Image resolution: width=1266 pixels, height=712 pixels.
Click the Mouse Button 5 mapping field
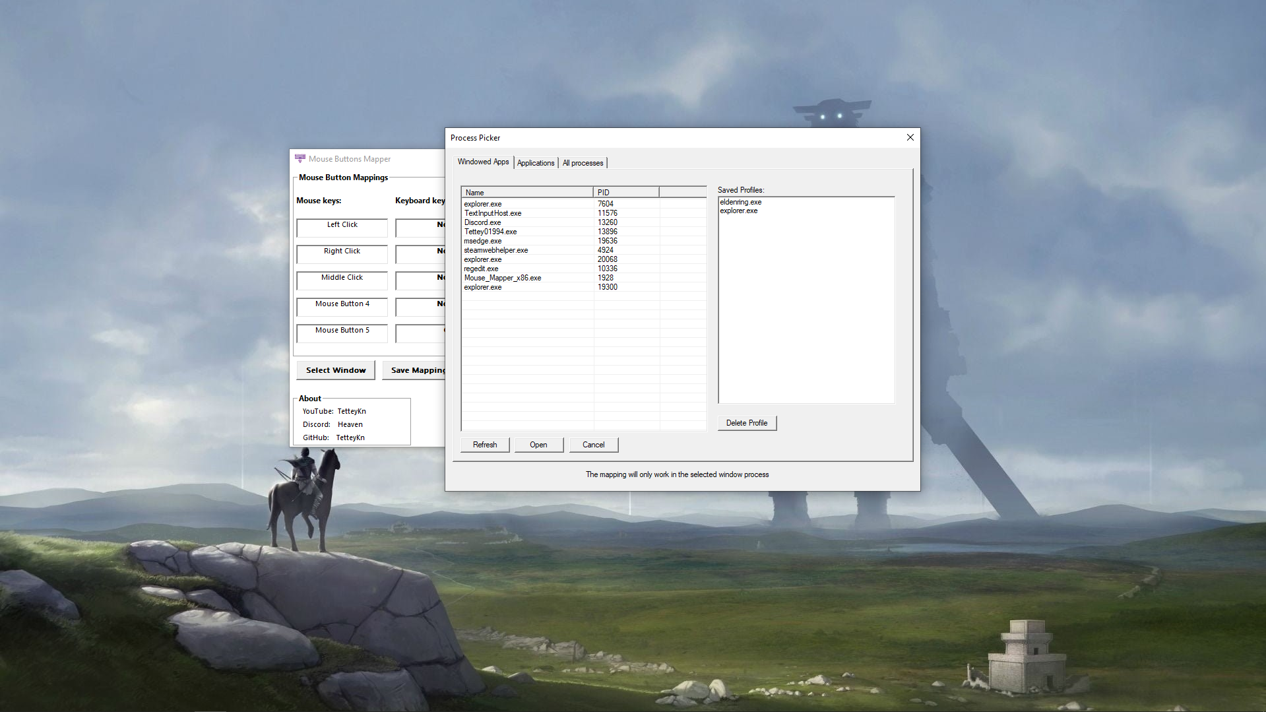coord(342,333)
